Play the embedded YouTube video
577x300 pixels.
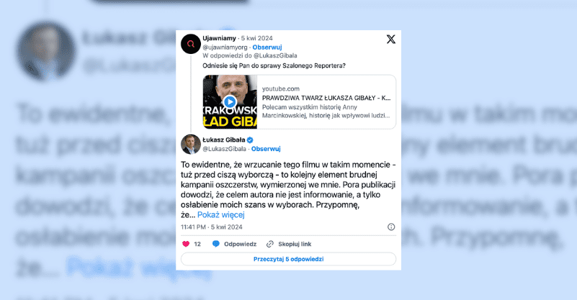coord(230,102)
